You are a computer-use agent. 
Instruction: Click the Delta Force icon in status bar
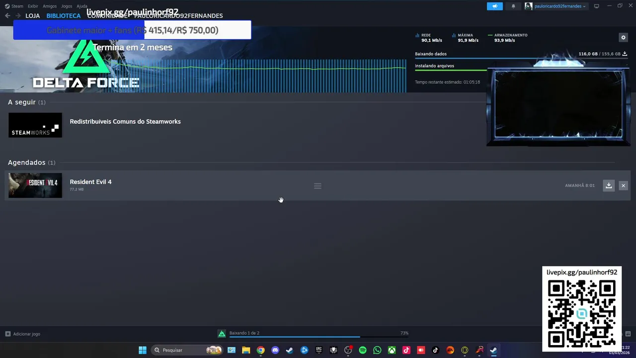click(x=222, y=334)
